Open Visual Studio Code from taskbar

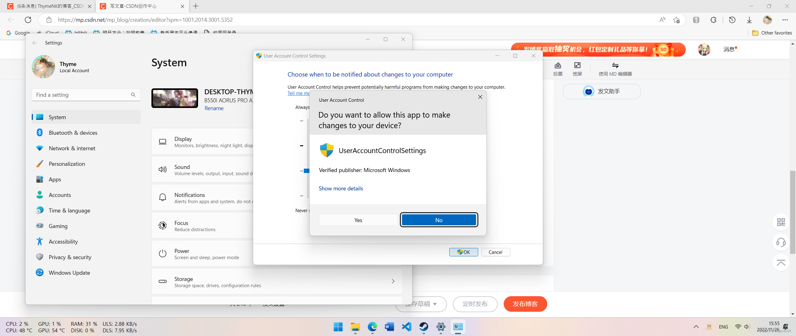click(406, 327)
